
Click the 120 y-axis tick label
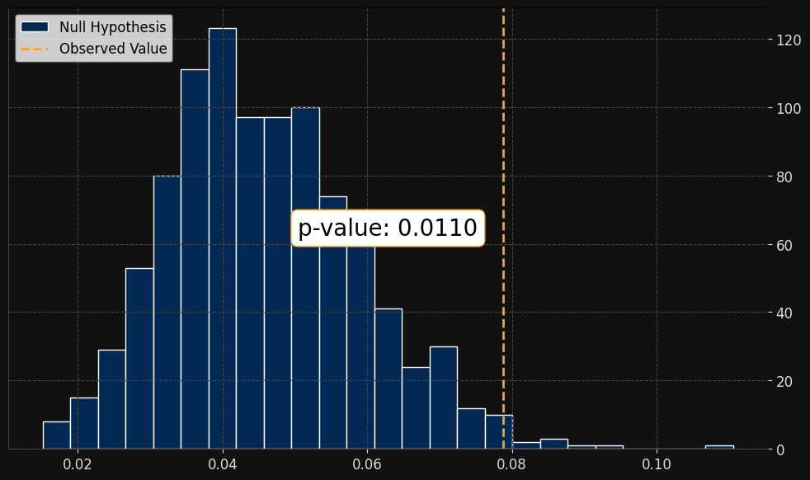tap(785, 40)
